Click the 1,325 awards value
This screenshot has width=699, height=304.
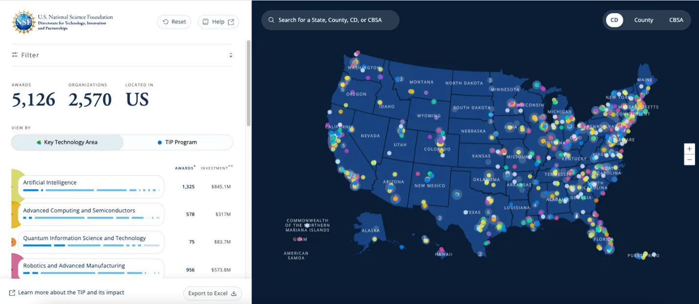pyautogui.click(x=188, y=187)
